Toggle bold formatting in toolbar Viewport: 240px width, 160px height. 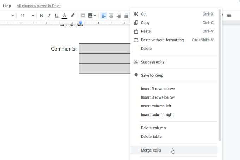(x=41, y=16)
